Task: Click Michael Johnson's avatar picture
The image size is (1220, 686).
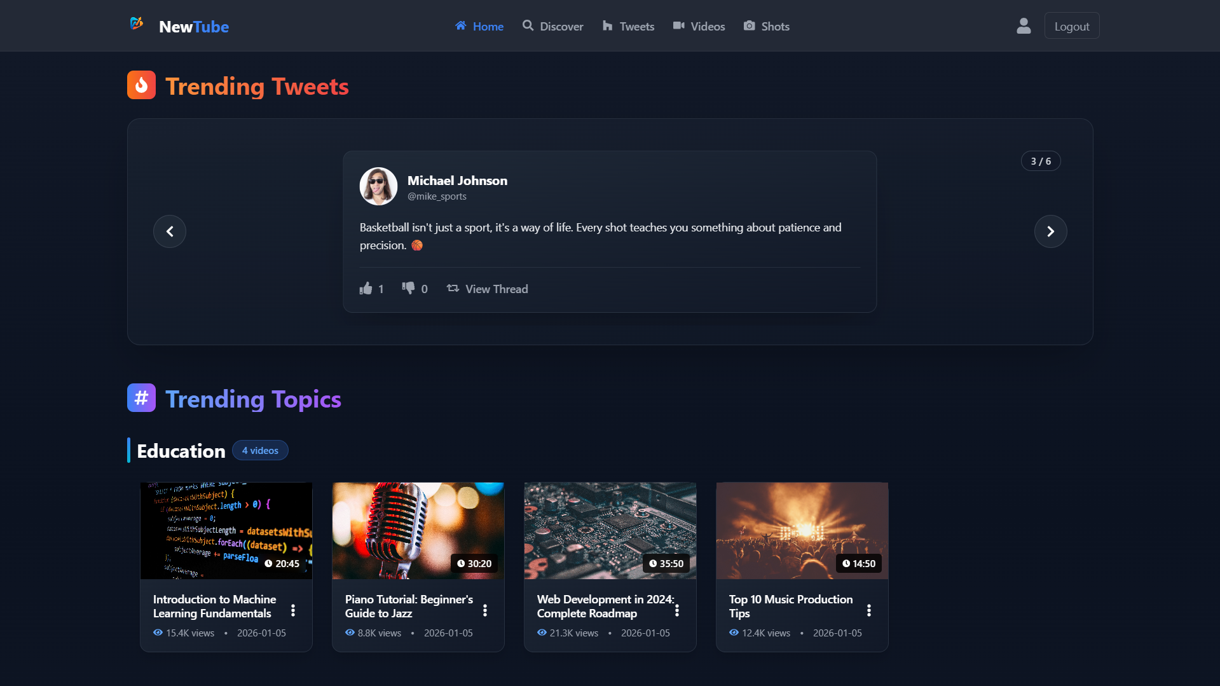Action: point(378,186)
